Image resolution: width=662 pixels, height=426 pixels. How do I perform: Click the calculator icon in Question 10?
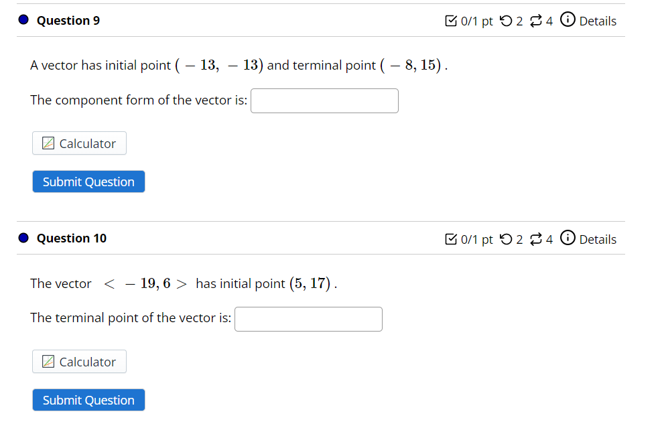pyautogui.click(x=47, y=361)
